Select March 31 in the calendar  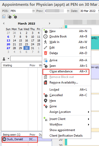pos(33,48)
